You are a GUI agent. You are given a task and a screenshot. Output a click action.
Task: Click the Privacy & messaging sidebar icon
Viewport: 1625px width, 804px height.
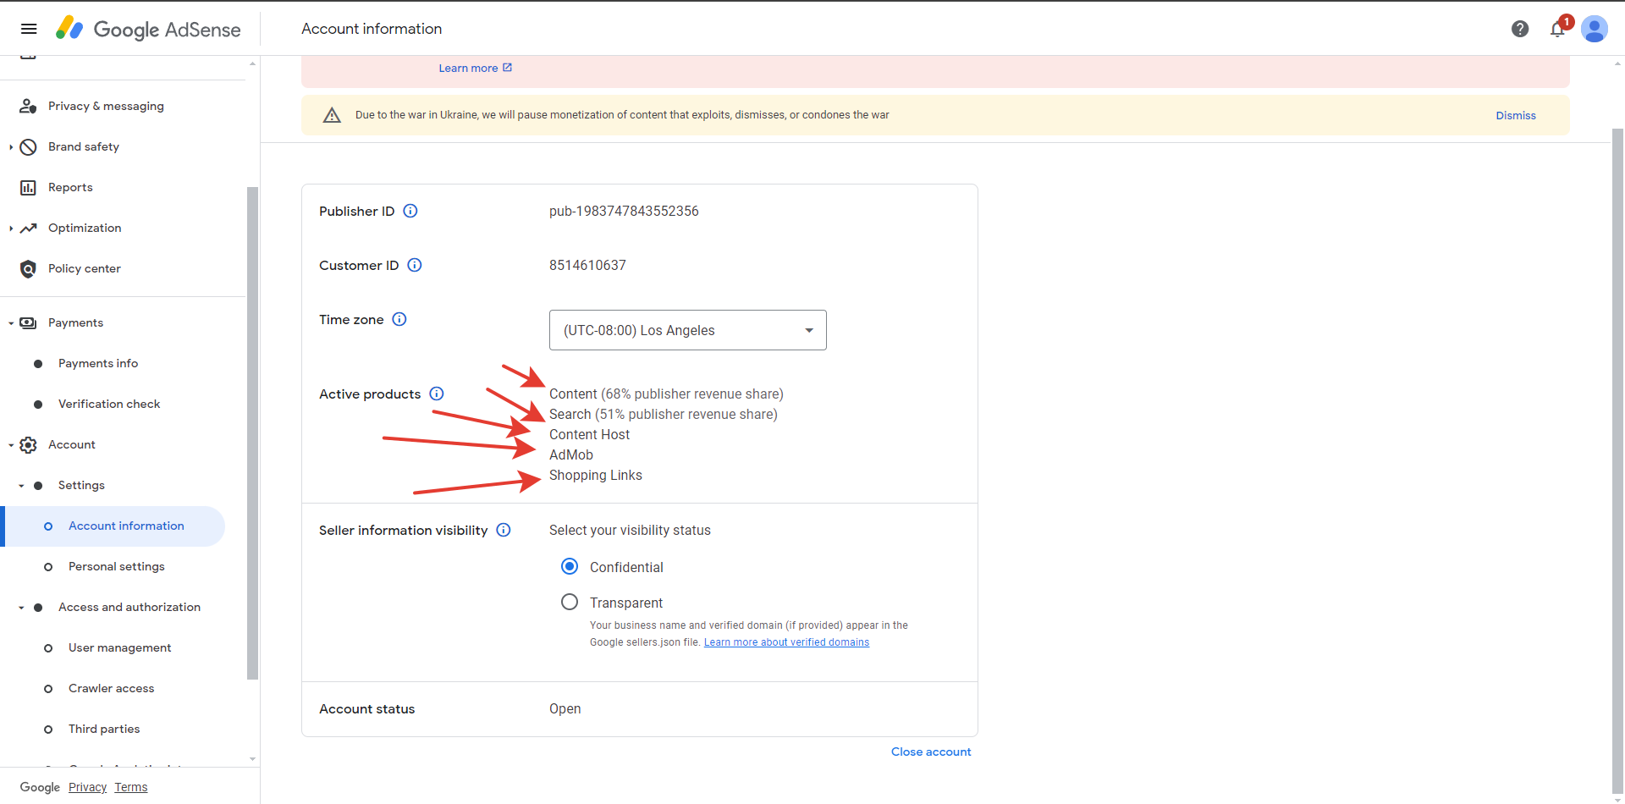click(x=28, y=106)
